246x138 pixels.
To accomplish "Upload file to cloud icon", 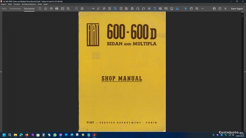I will point(51,9).
